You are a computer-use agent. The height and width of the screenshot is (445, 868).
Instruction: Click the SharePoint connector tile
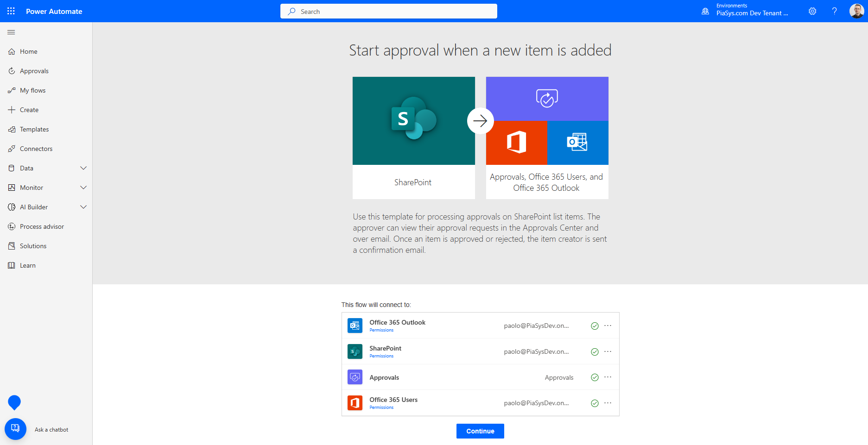413,120
